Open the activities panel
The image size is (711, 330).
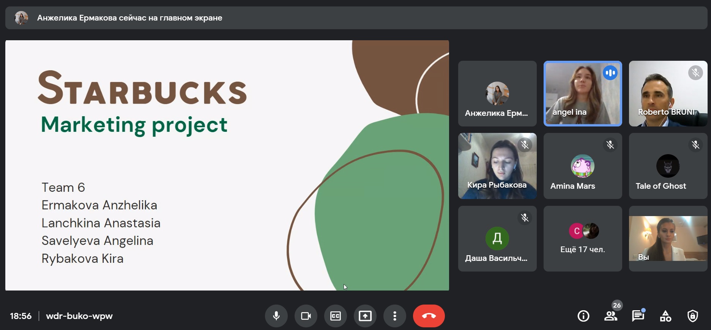pyautogui.click(x=665, y=316)
